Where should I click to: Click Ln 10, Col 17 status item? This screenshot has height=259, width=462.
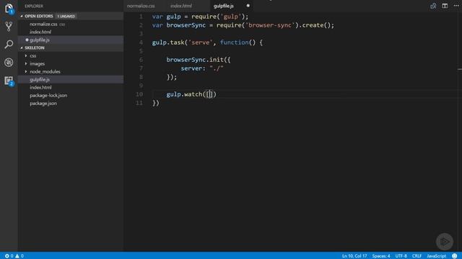click(x=354, y=256)
